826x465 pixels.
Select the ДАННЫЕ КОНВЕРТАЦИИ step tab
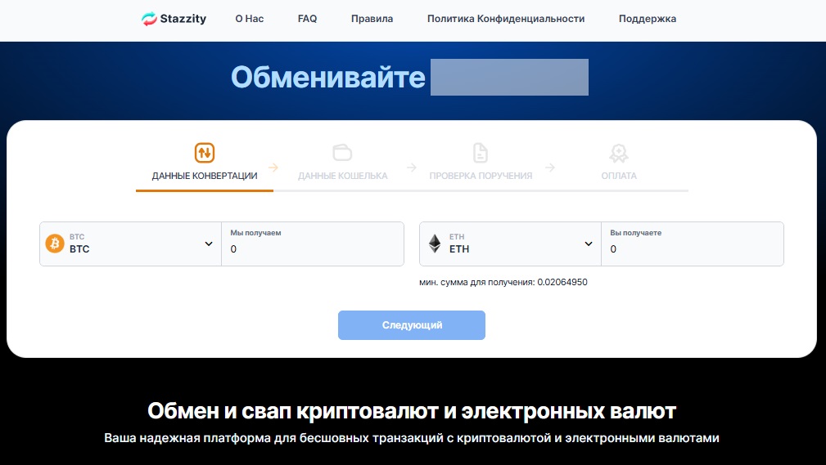205,176
